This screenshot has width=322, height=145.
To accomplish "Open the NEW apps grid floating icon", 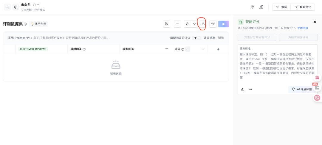I will pos(317,88).
